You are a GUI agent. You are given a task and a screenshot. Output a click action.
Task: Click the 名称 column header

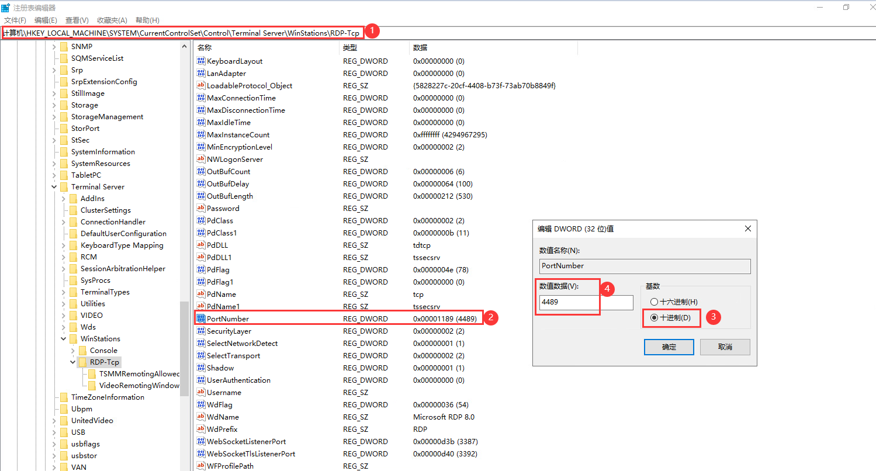[x=205, y=48]
